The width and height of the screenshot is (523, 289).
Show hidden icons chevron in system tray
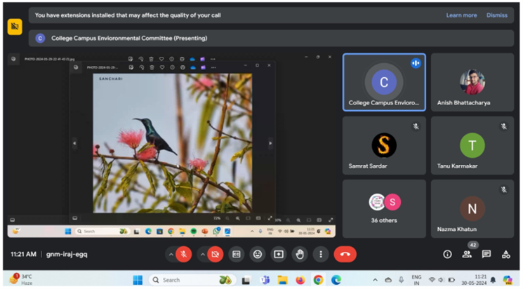[x=373, y=280]
